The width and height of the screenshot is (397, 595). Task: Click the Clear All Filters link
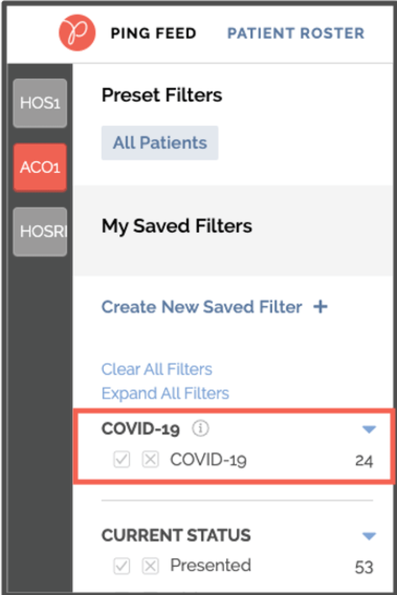(x=156, y=369)
